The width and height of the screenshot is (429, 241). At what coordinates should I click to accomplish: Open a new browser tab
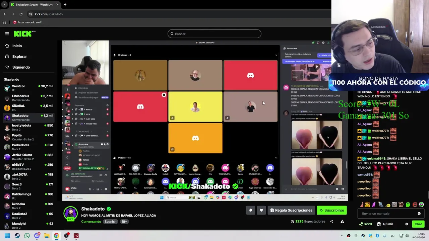click(x=65, y=5)
